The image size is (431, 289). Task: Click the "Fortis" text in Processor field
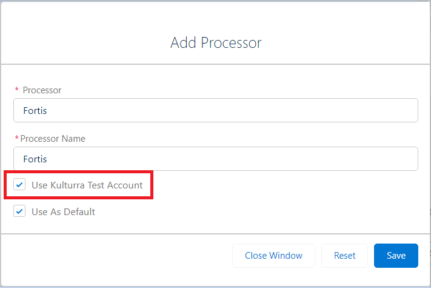point(35,110)
